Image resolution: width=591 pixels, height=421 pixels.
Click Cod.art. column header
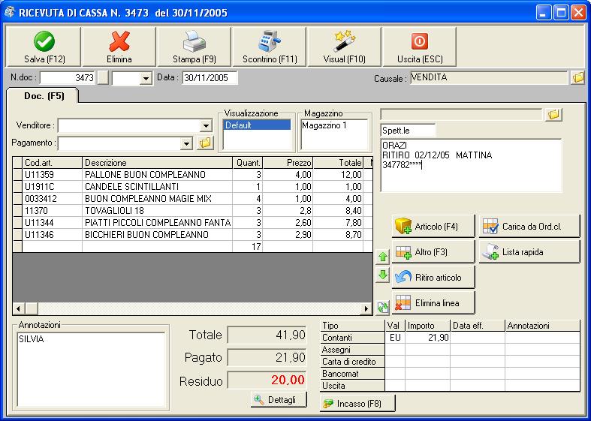click(53, 163)
